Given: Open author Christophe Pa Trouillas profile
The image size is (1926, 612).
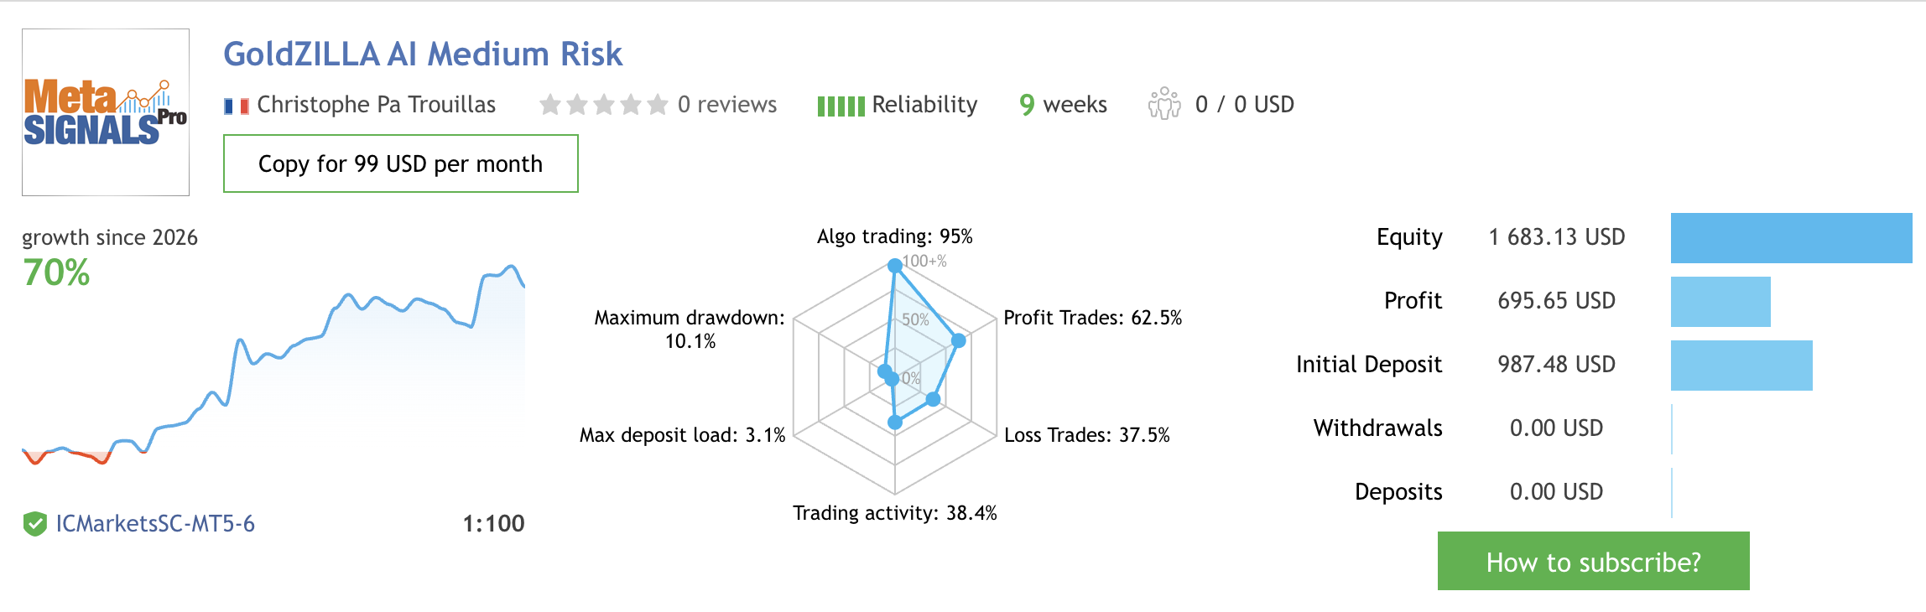Looking at the screenshot, I should point(376,104).
